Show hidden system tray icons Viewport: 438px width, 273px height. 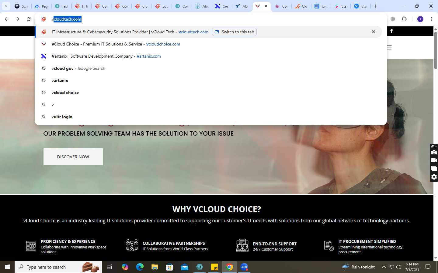pos(384,267)
